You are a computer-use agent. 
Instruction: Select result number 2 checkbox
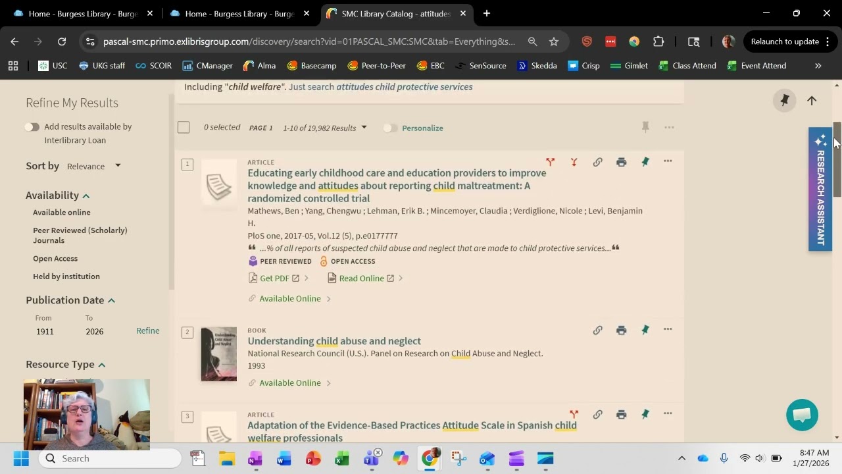click(187, 332)
